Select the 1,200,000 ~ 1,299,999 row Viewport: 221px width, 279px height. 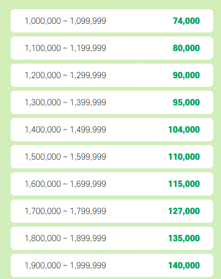tap(112, 75)
